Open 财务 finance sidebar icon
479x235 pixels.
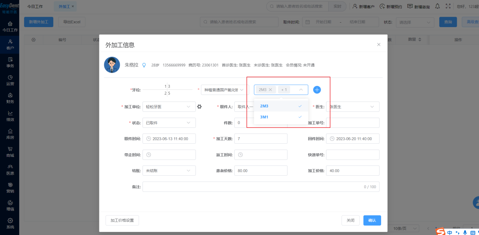10,98
